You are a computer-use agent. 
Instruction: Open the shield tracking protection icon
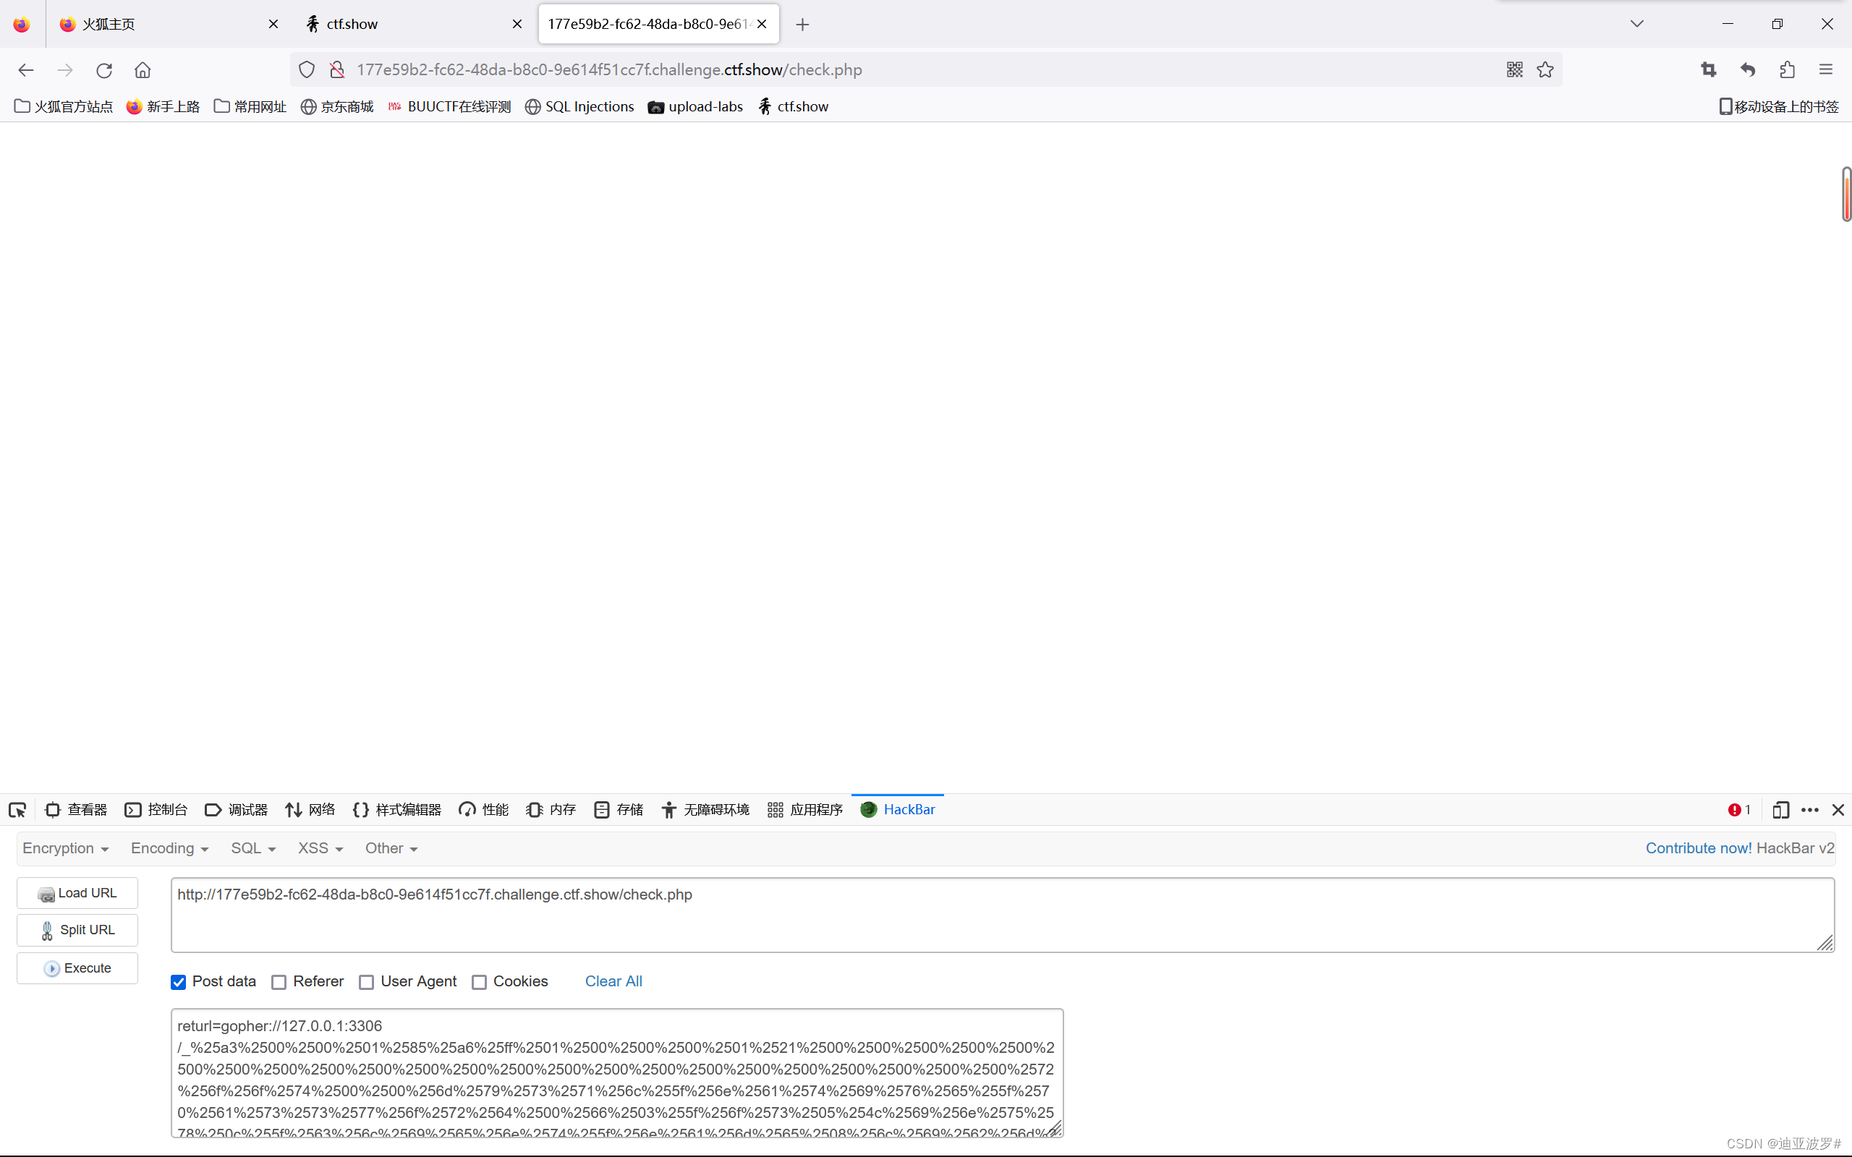[x=306, y=69]
